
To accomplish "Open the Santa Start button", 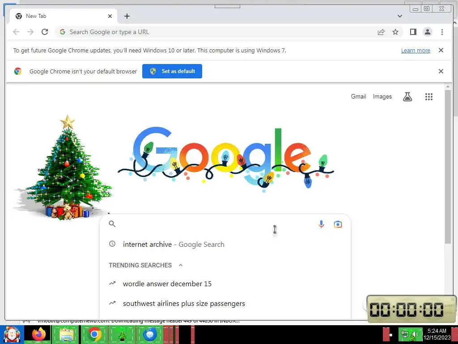I will (11, 334).
